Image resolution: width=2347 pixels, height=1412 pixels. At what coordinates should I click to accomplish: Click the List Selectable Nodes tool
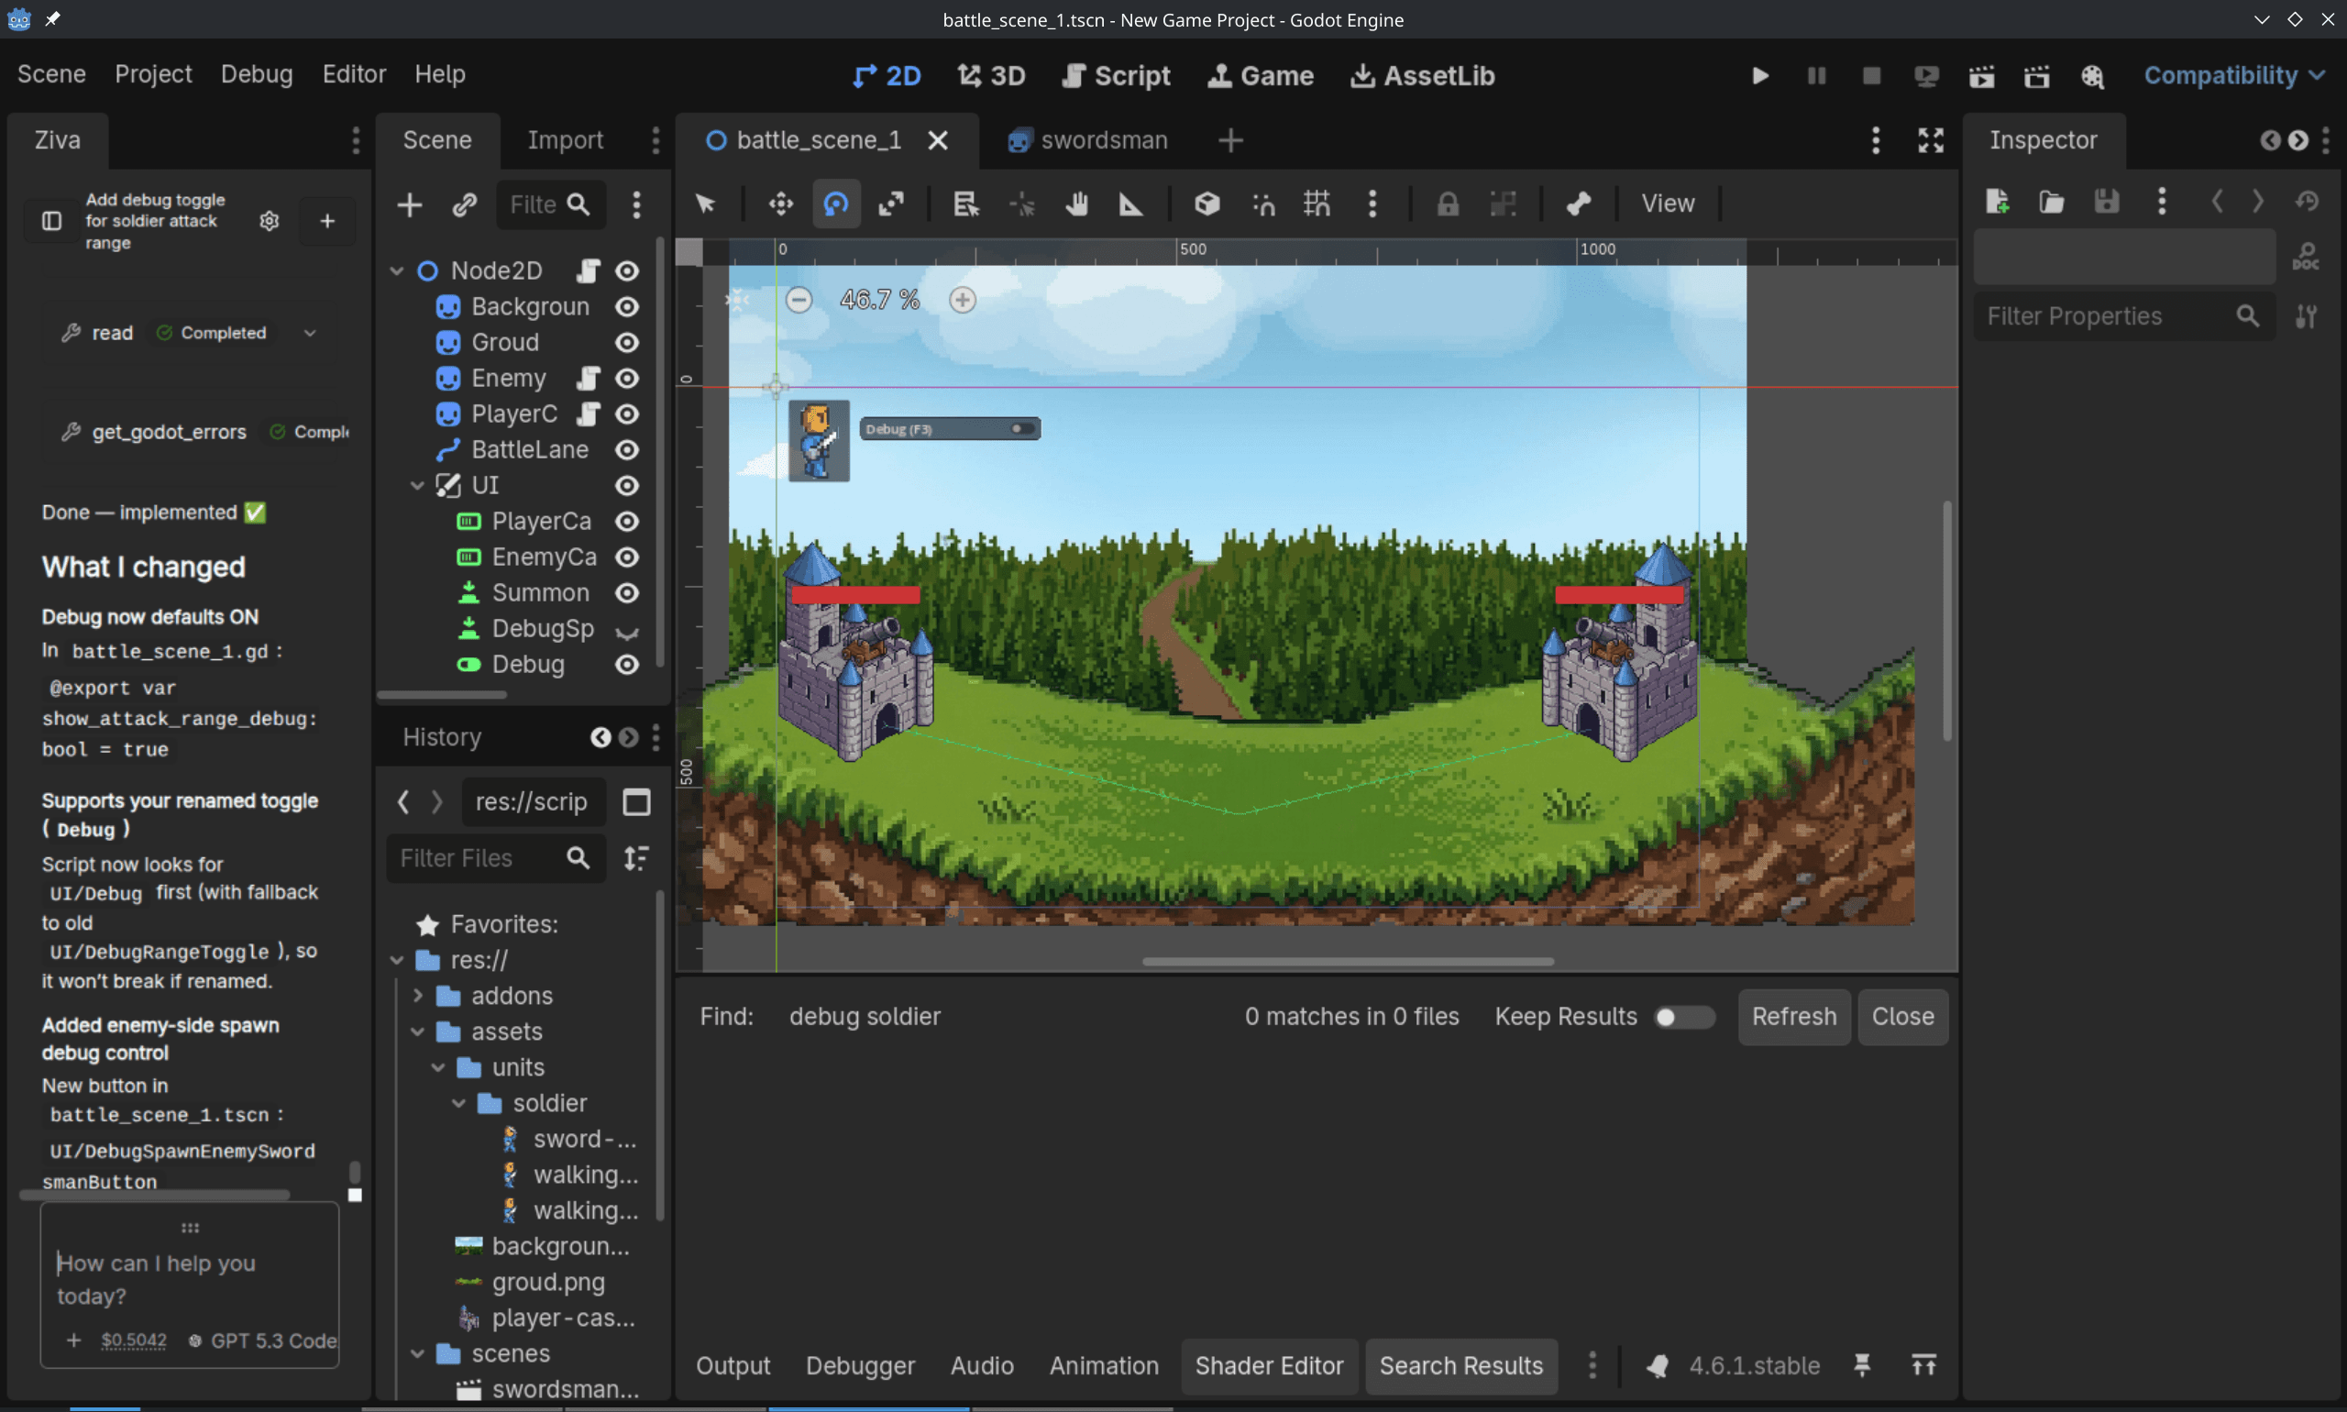tap(966, 204)
